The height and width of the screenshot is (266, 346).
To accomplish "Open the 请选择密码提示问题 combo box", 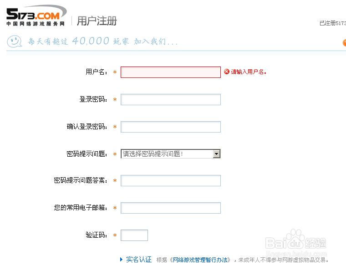I will (x=167, y=154).
